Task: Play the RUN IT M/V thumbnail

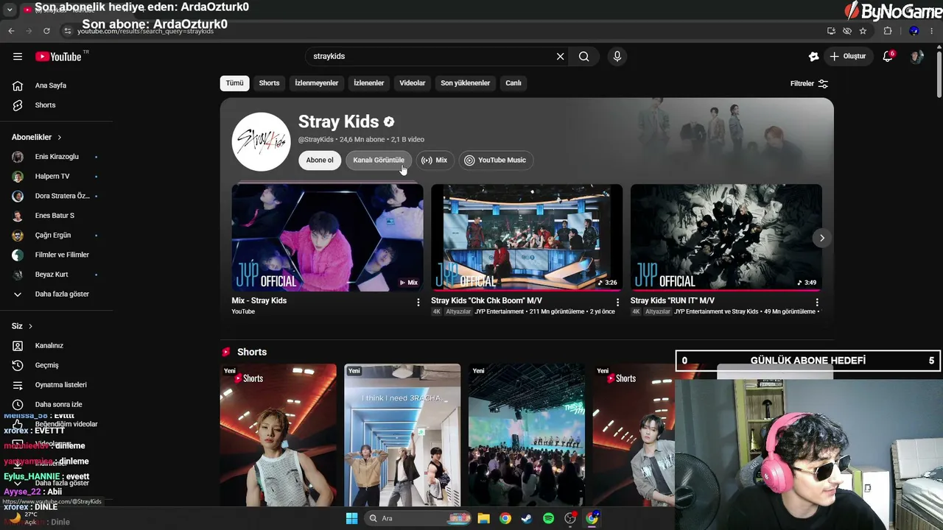Action: click(x=726, y=238)
